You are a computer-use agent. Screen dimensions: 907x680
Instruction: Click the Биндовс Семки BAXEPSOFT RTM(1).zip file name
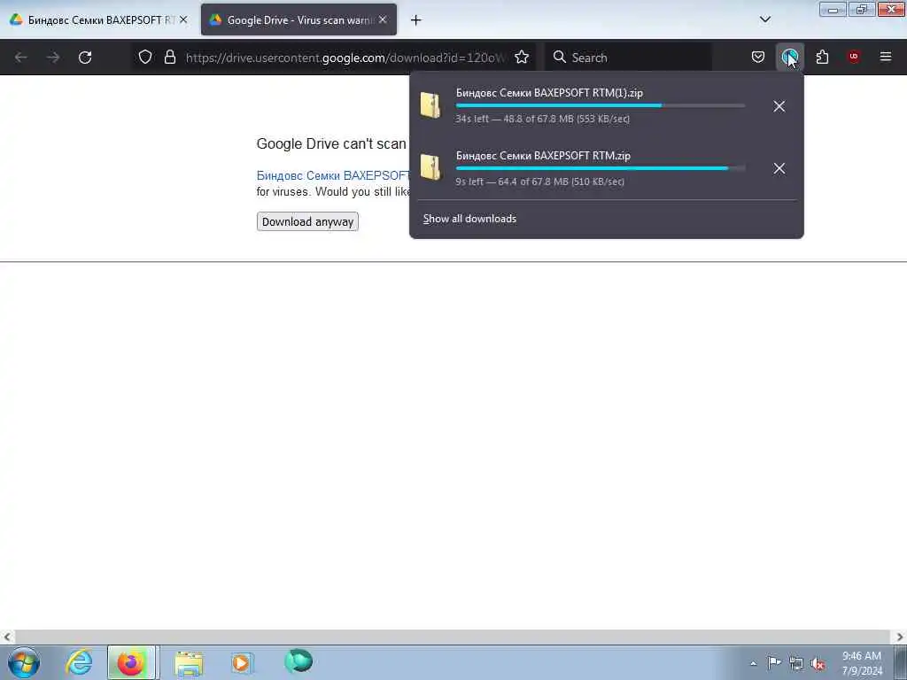tap(549, 92)
